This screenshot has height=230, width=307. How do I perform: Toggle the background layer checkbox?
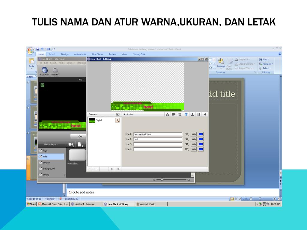coord(41,168)
